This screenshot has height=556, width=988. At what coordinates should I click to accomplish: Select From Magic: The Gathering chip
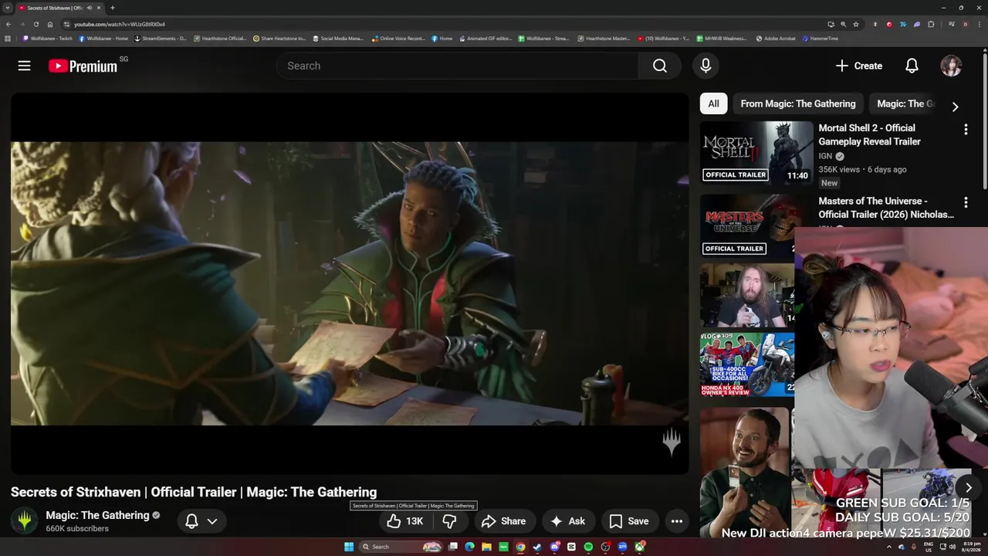point(798,103)
